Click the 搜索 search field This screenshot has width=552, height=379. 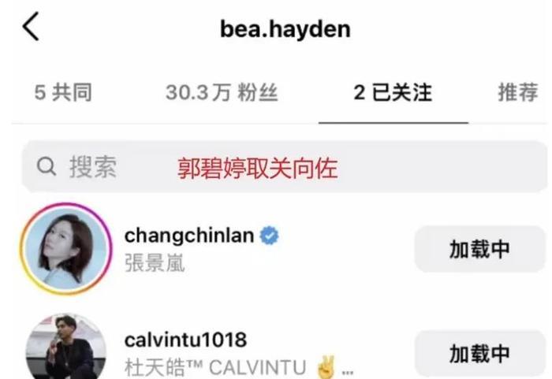[x=285, y=167]
